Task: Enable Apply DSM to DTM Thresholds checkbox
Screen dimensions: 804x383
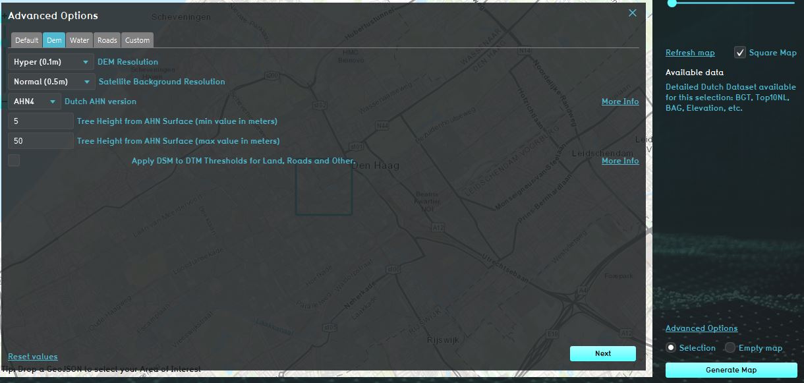Action: click(x=14, y=161)
